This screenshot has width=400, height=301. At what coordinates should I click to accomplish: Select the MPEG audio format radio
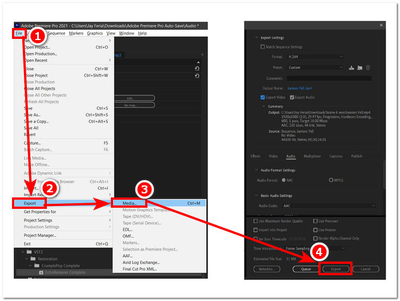pyautogui.click(x=331, y=180)
